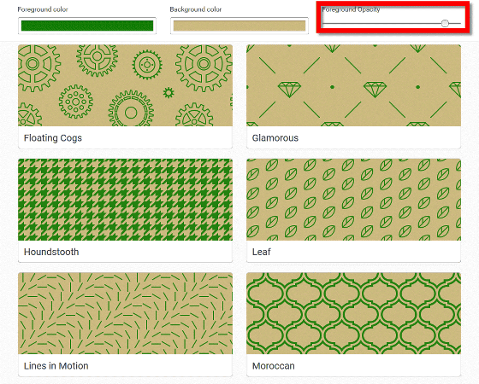Viewport: 479px width, 384px height.
Task: Click the Moroccan title text
Action: pyautogui.click(x=273, y=366)
